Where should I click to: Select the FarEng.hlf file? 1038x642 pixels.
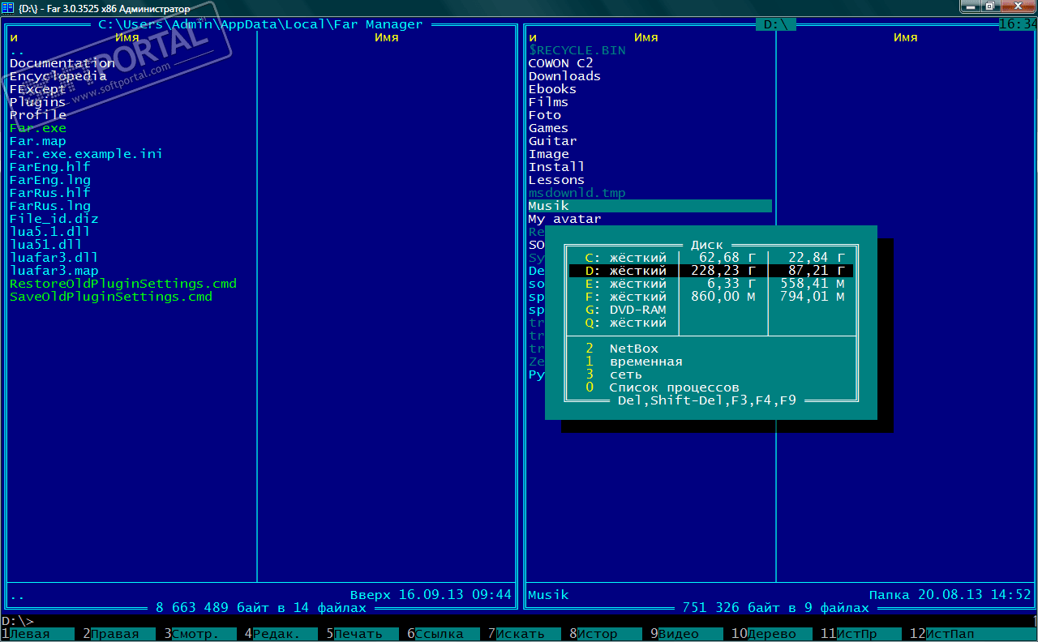pyautogui.click(x=50, y=167)
